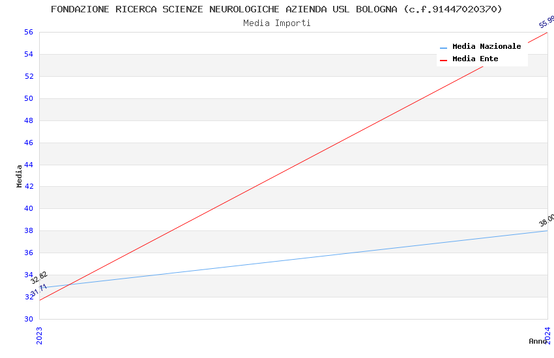Click the y-axis tick 52
Viewport: 554px width, 358px height.
click(x=29, y=76)
